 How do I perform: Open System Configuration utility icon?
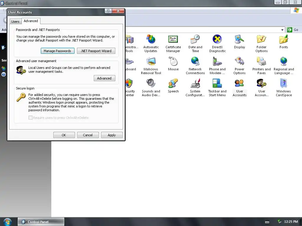[195, 88]
